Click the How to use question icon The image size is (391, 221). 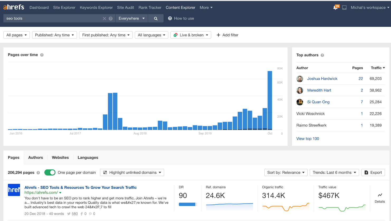[170, 18]
